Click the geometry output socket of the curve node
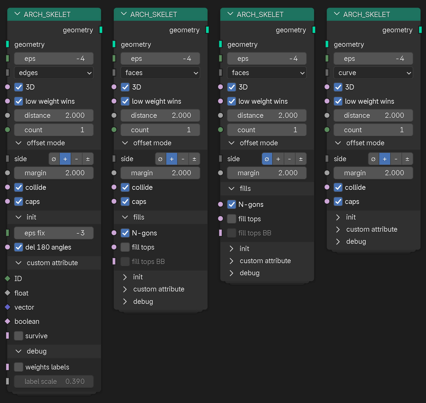The width and height of the screenshot is (426, 403). (420, 30)
